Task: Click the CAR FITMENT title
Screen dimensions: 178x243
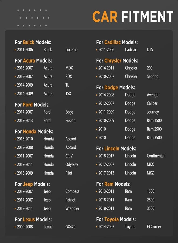Action: 133,16
